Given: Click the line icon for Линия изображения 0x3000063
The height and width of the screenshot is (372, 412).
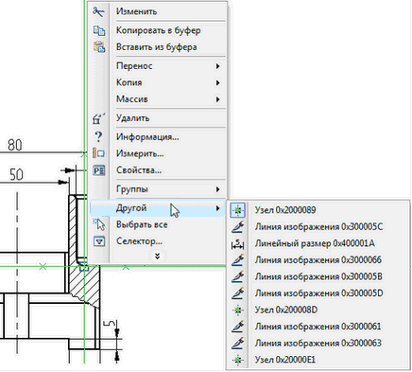Looking at the screenshot, I should pos(238,344).
